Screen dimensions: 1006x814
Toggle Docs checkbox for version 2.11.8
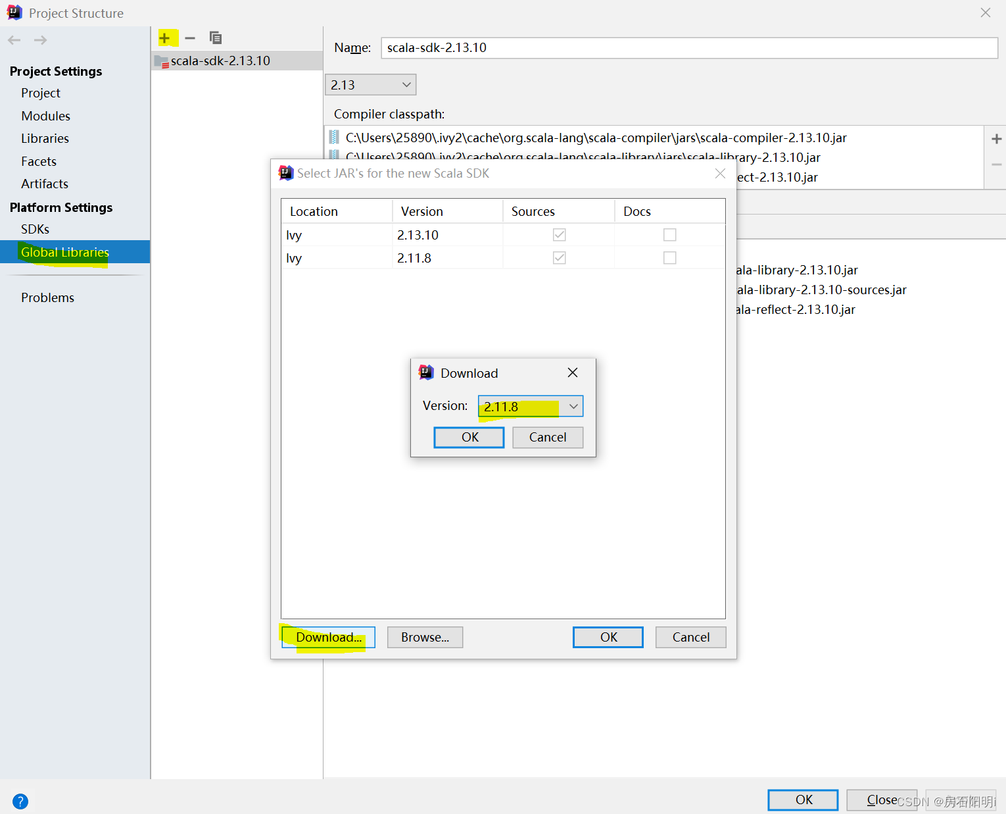(669, 258)
